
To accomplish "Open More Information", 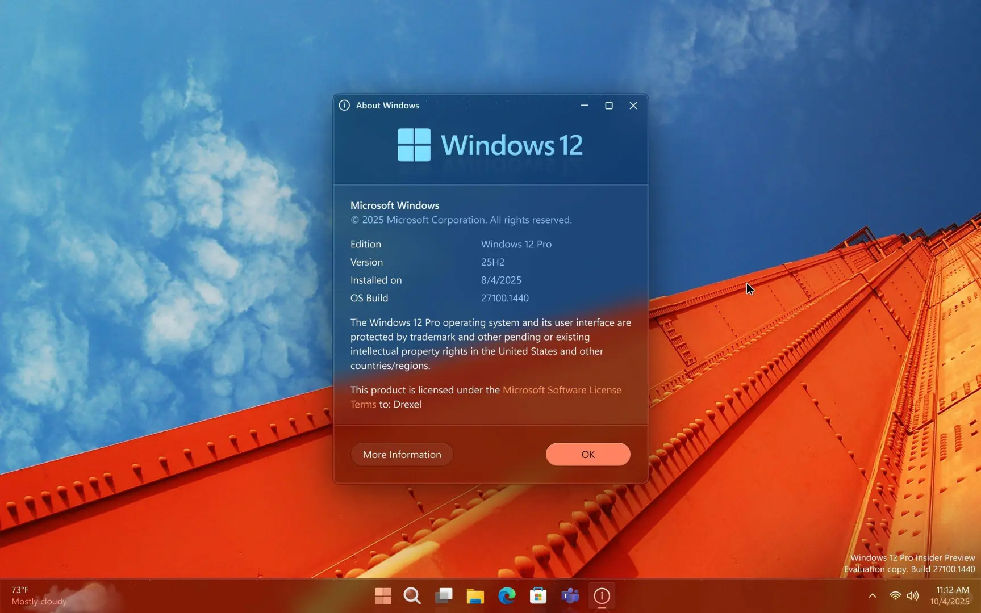I will pyautogui.click(x=401, y=454).
